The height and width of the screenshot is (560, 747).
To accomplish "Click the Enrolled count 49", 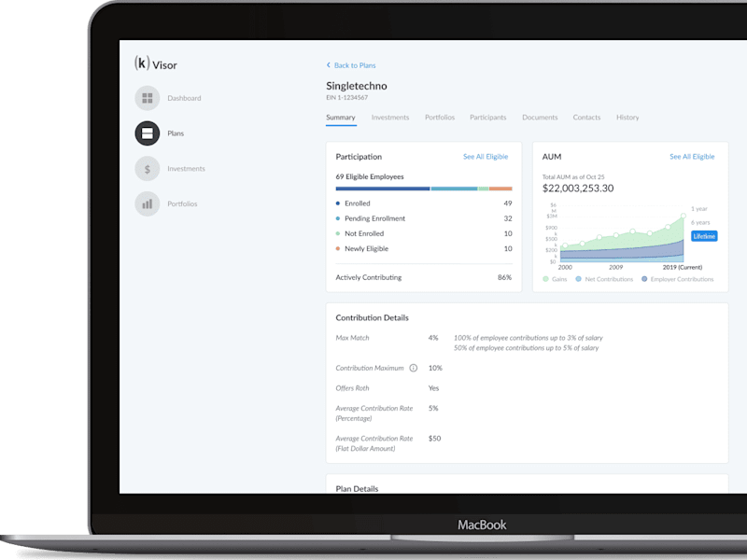I will click(x=508, y=203).
